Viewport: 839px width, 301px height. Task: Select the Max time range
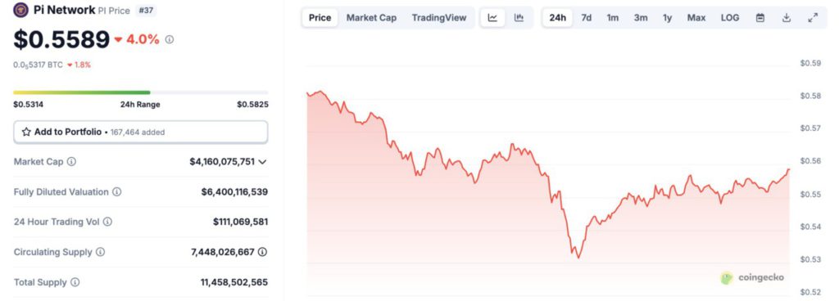pyautogui.click(x=696, y=18)
